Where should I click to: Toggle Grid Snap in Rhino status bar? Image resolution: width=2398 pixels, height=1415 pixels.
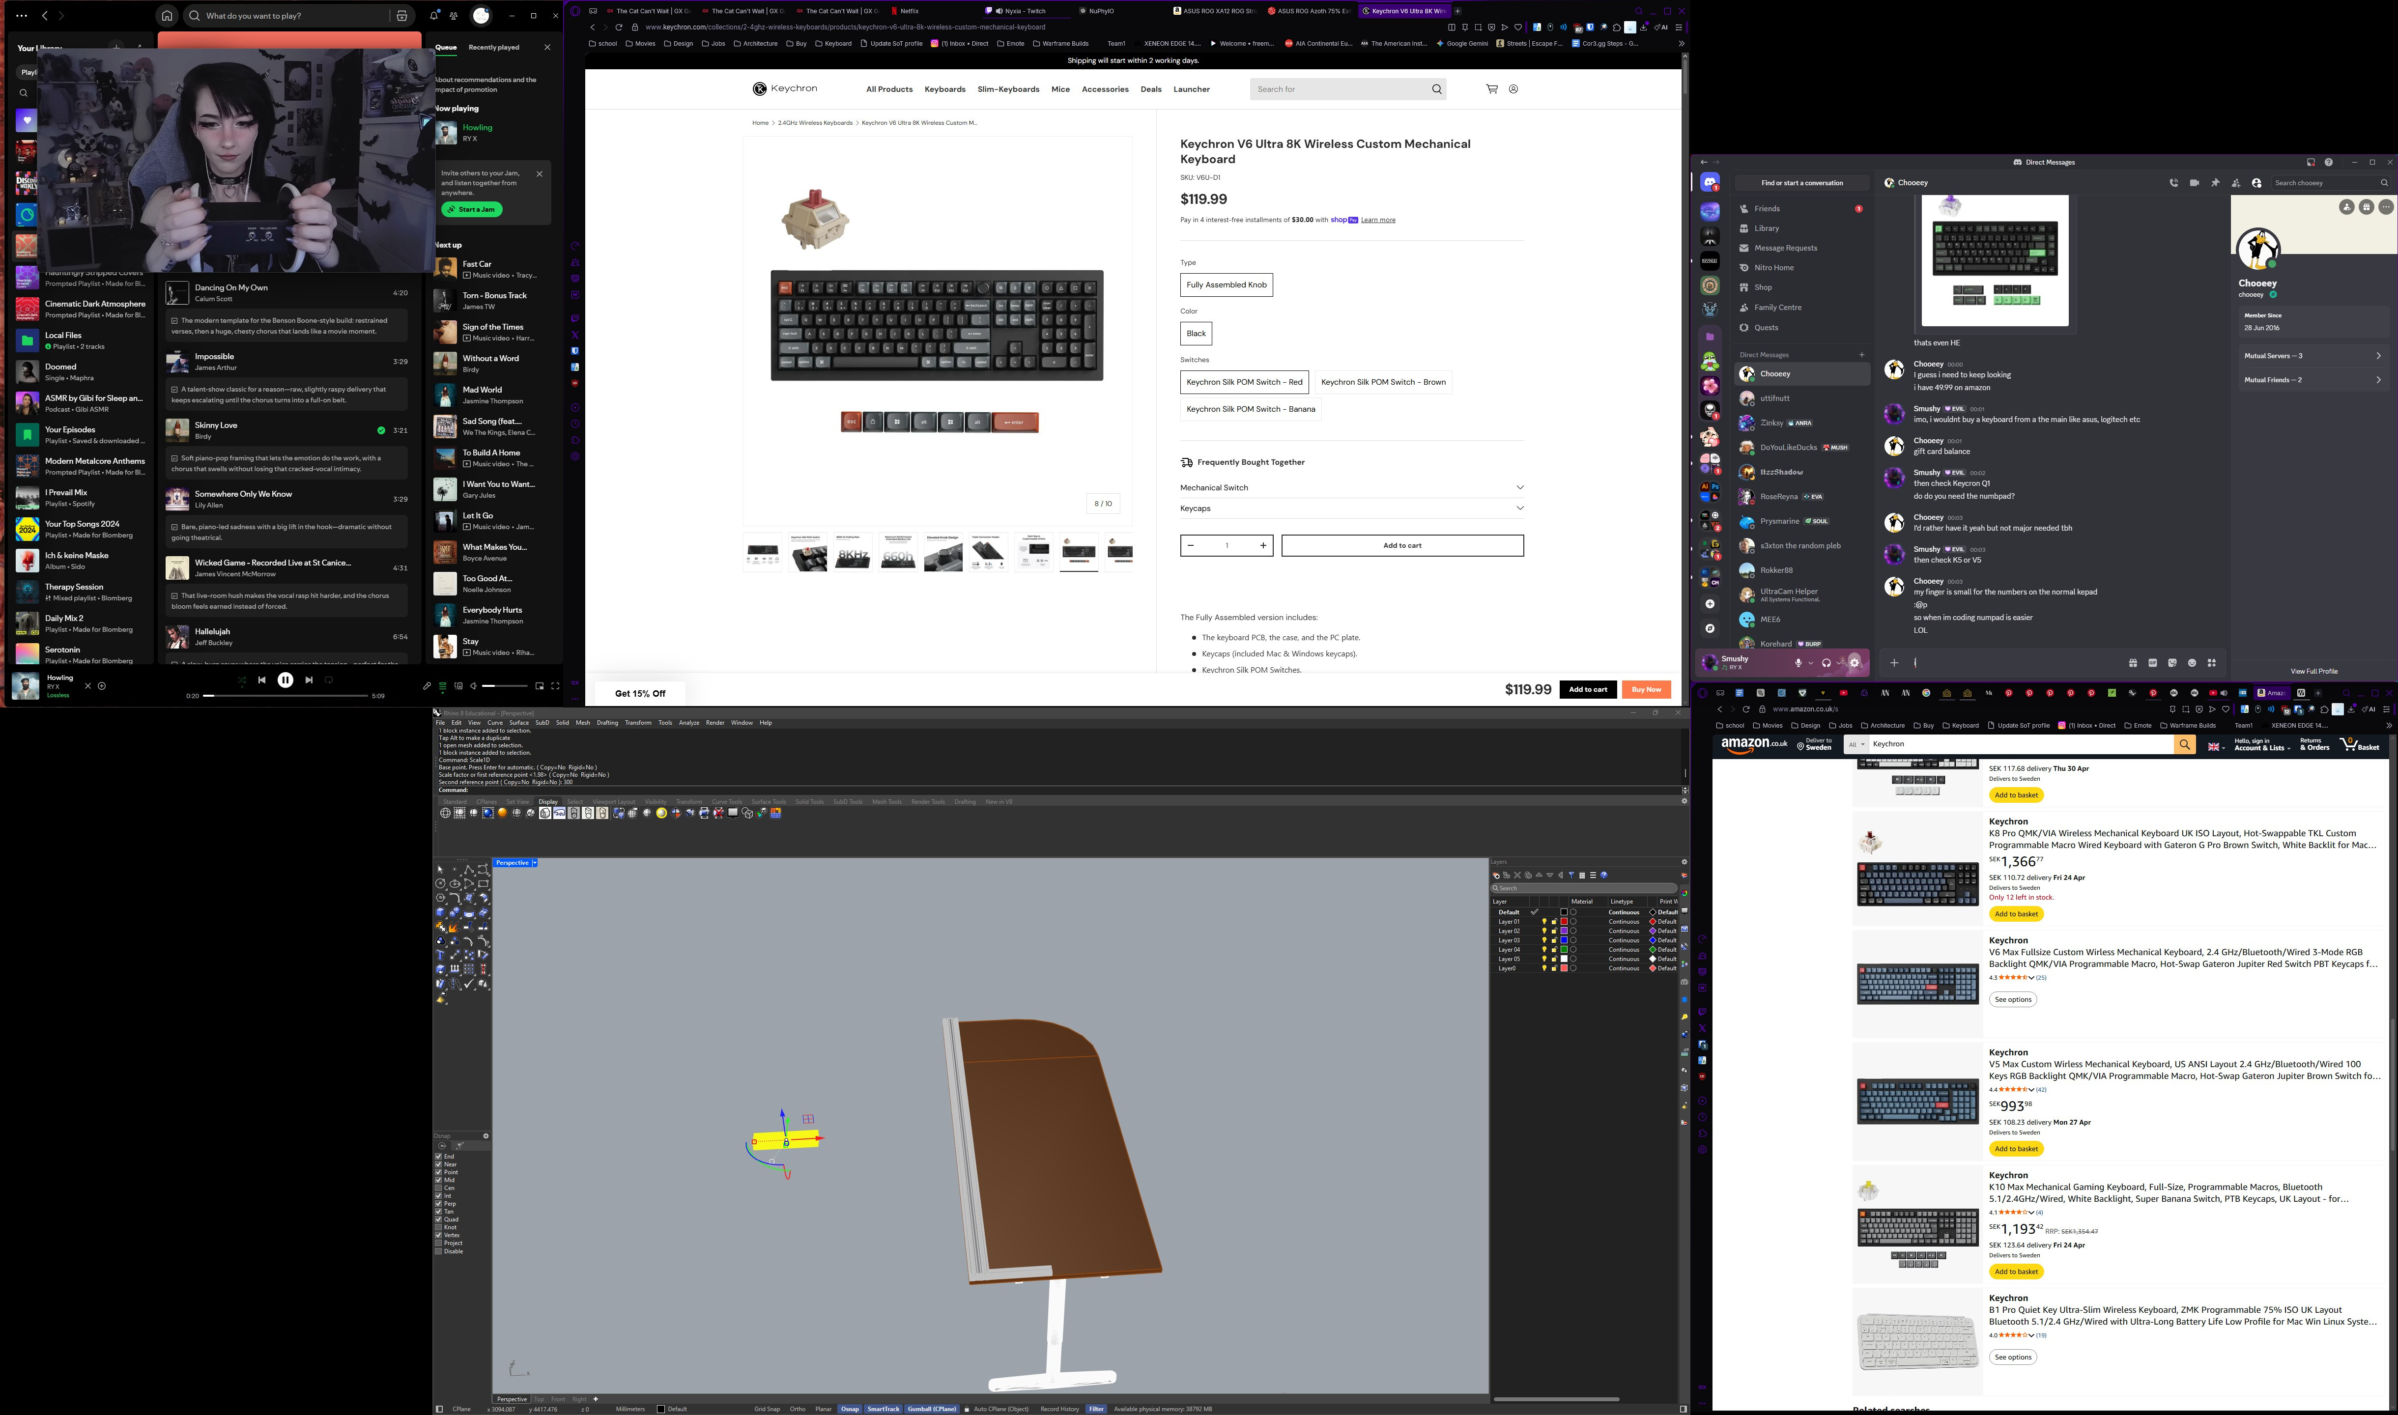pos(767,1408)
